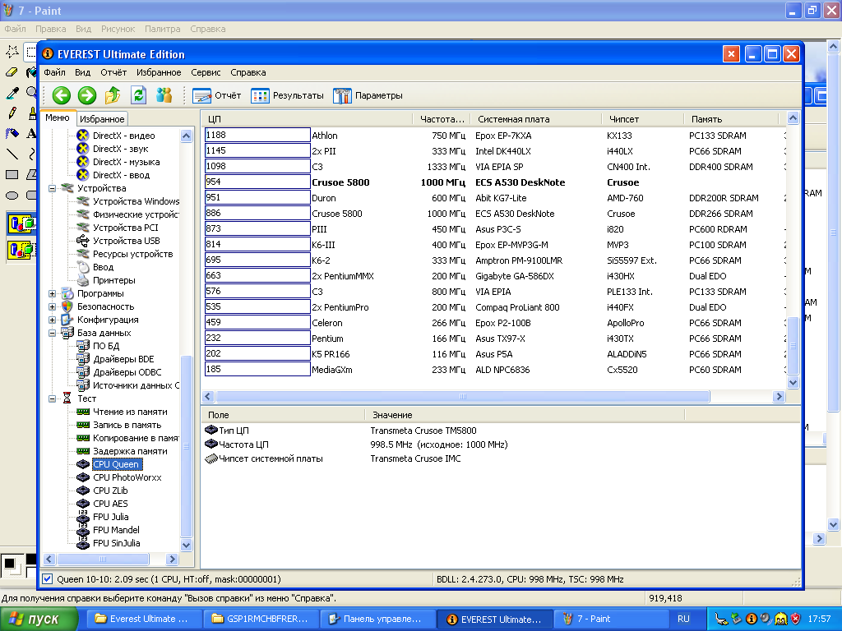Open CPU ZLib benchmark
This screenshot has width=842, height=631.
pyautogui.click(x=110, y=491)
